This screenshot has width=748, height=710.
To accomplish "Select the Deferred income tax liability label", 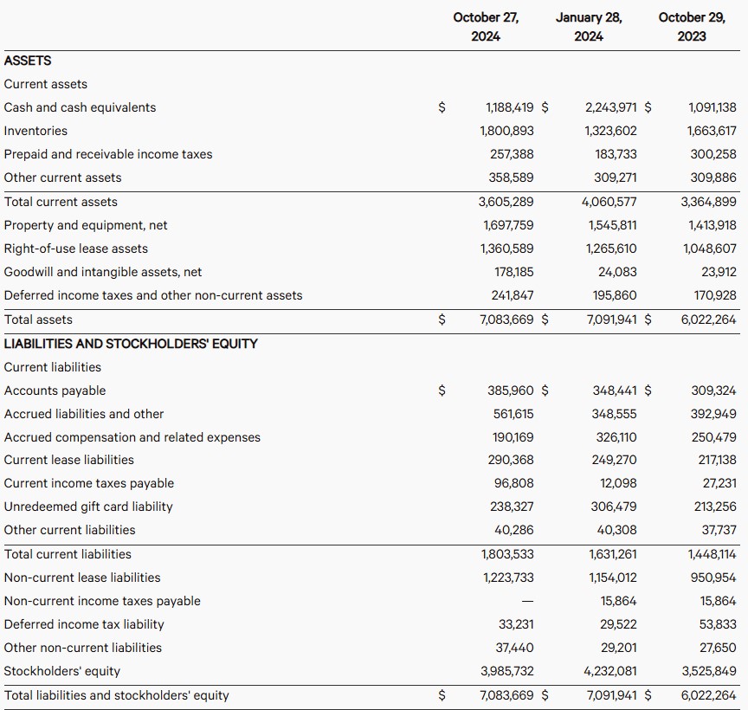I will click(x=84, y=624).
